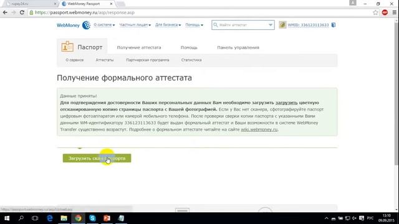Image resolution: width=399 pixels, height=224 pixels.
Task: Bookmark page with star icon
Action: point(375,12)
